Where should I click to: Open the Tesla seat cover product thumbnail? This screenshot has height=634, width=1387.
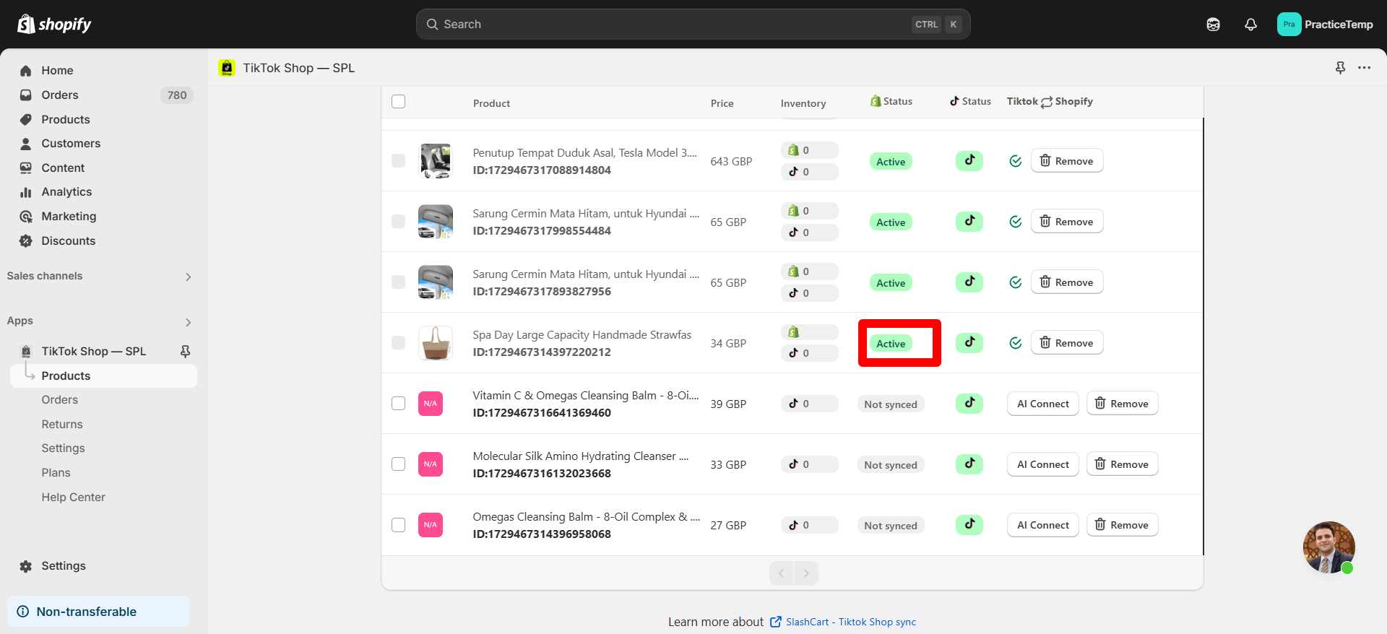click(436, 161)
